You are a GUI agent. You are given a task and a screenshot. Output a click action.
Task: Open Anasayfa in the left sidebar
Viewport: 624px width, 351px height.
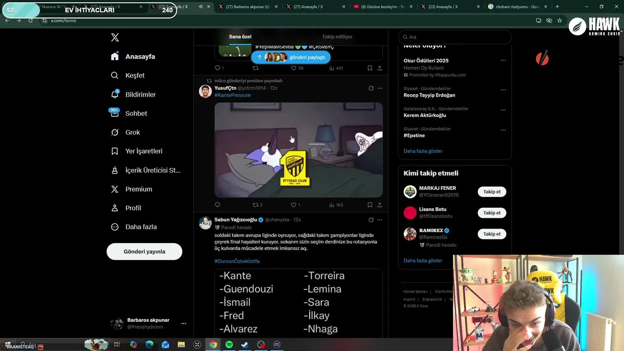pos(133,57)
